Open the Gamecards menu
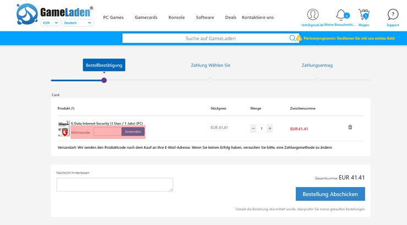This screenshot has height=225, width=407. click(x=146, y=18)
